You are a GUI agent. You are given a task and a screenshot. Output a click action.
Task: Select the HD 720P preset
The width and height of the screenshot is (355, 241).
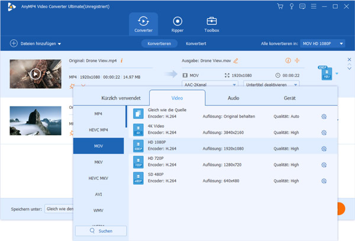point(233,162)
